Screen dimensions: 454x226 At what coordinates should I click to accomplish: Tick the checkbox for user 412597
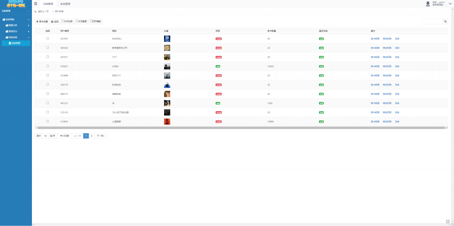click(47, 39)
